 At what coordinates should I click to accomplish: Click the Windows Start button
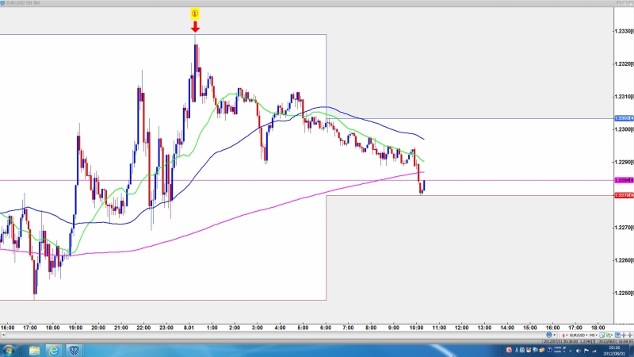point(9,350)
